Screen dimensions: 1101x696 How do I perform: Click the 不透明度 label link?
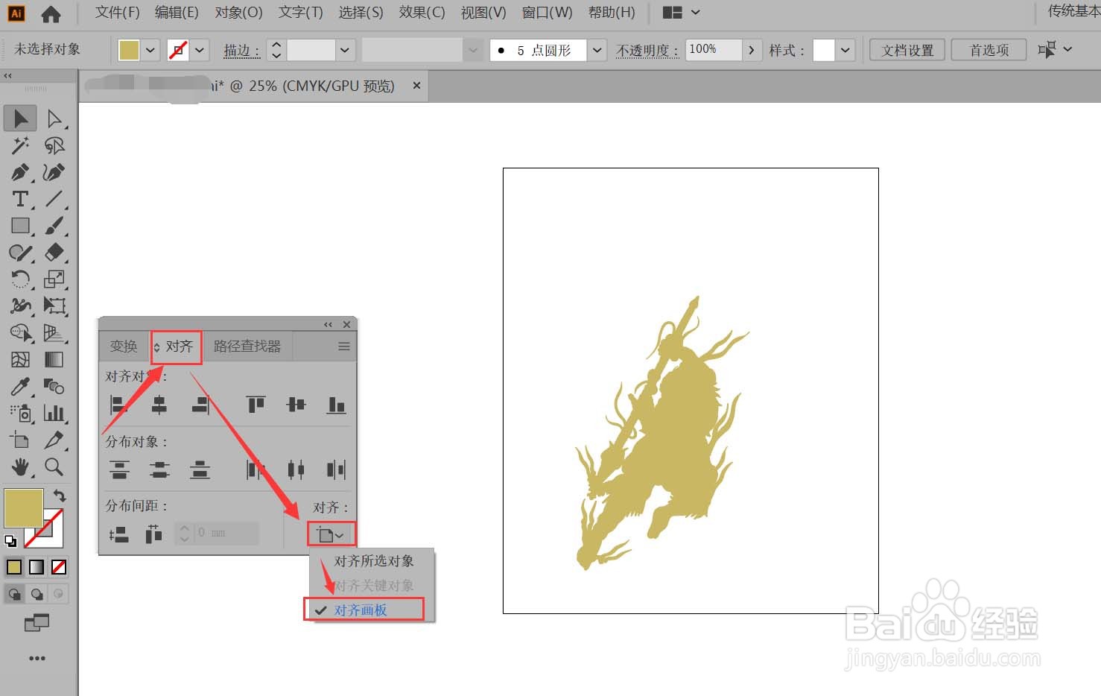pyautogui.click(x=647, y=51)
